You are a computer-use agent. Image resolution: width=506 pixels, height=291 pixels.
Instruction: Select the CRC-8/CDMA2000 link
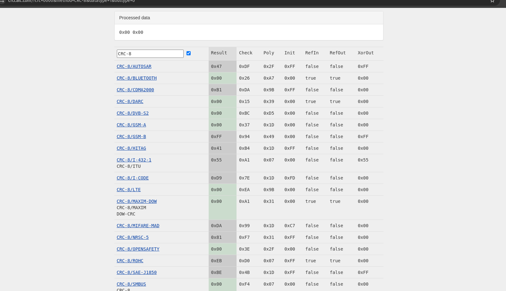(135, 90)
